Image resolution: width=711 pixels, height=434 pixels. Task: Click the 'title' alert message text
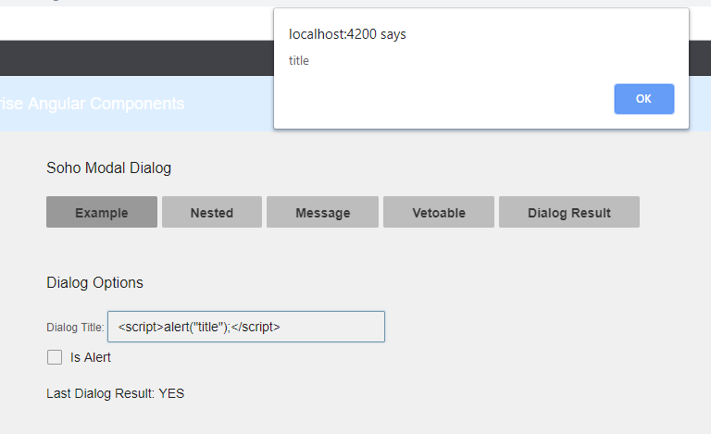pyautogui.click(x=299, y=61)
